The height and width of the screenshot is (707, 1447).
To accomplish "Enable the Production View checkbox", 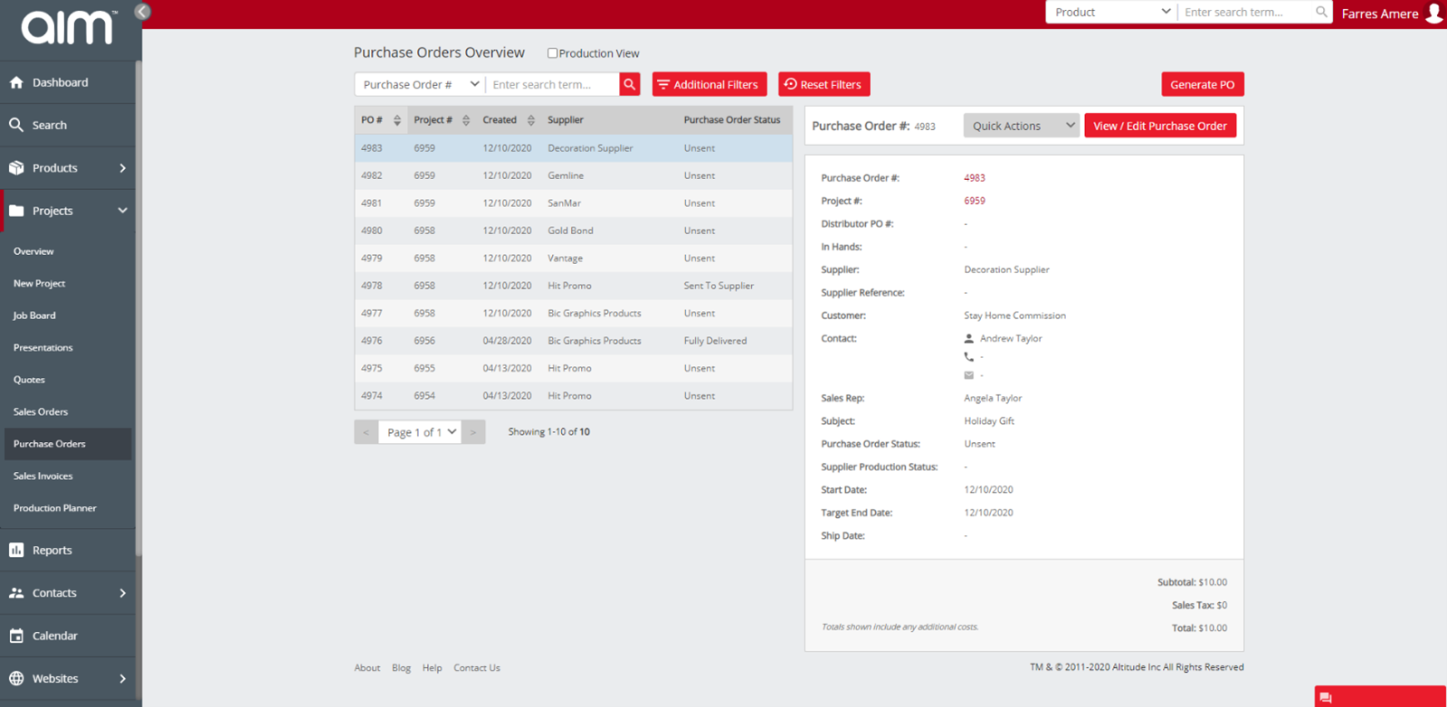I will point(552,53).
